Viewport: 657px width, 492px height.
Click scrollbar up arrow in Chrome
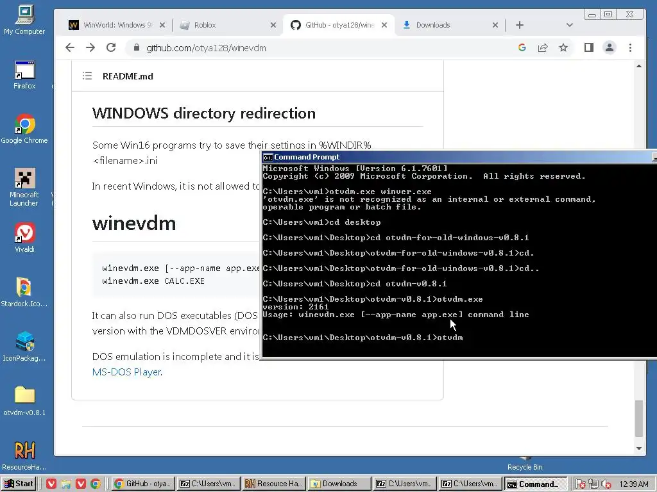(x=638, y=66)
